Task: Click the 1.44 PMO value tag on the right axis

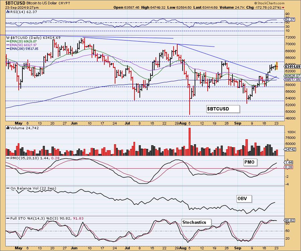Action: click(x=289, y=162)
